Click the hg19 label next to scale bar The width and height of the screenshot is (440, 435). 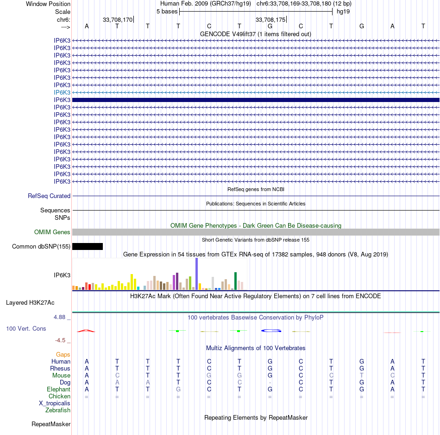343,12
